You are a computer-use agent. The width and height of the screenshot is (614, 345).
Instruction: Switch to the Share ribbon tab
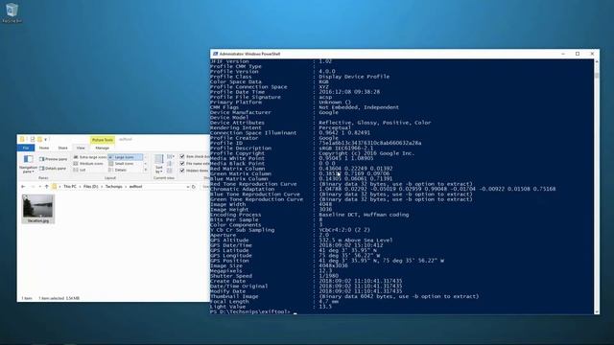pos(62,148)
